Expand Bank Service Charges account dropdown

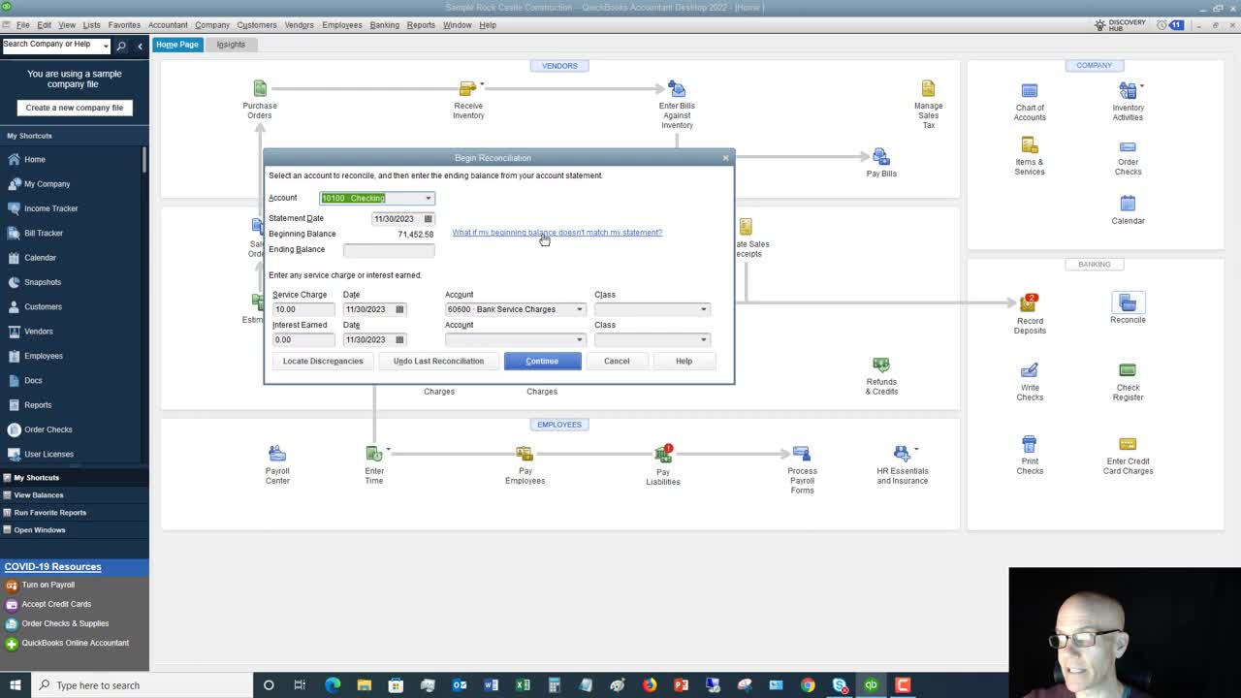pos(580,309)
